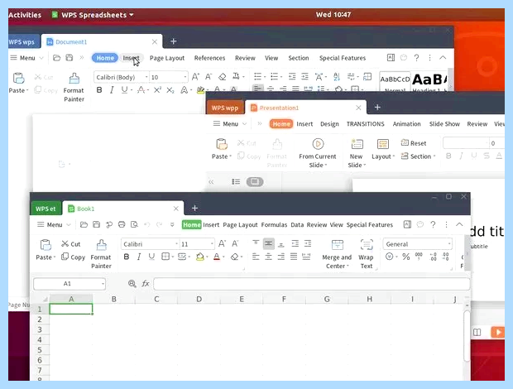Open the Menu dropdown in Spreadsheets window

click(x=54, y=225)
